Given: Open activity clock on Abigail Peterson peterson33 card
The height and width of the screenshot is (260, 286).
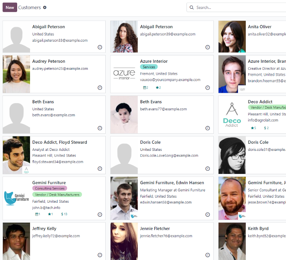Looking at the screenshot, I should [100, 47].
